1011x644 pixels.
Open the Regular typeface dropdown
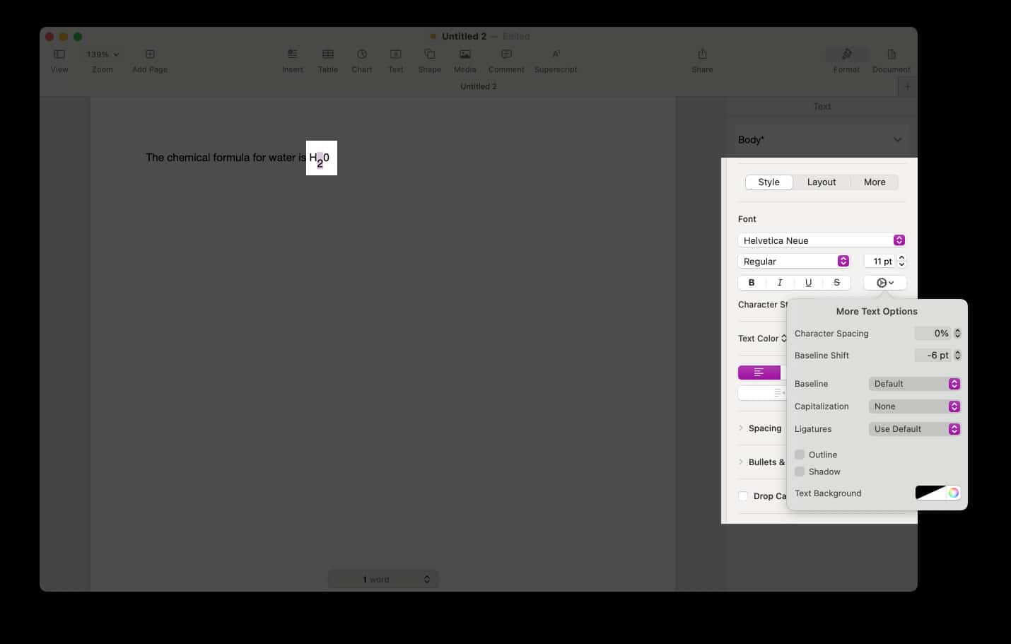(793, 261)
